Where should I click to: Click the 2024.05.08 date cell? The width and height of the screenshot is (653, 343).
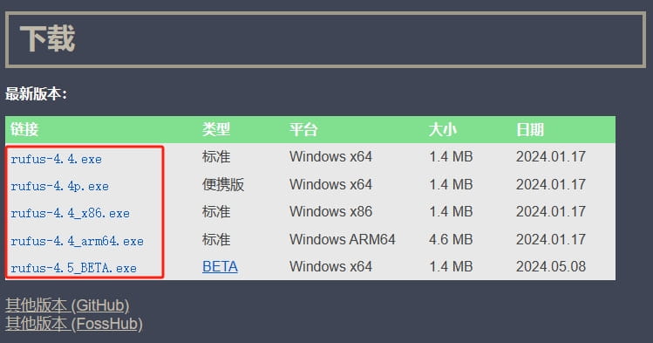551,266
